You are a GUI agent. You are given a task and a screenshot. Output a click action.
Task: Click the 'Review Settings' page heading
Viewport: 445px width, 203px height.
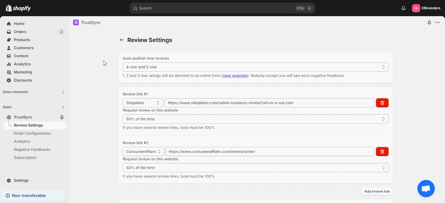point(150,40)
